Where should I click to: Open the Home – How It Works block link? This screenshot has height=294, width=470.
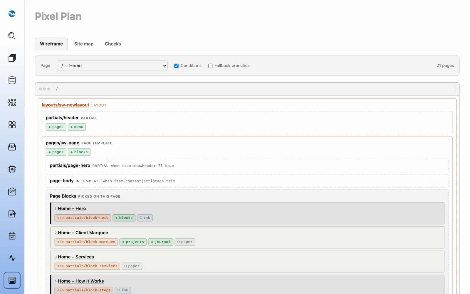81,281
